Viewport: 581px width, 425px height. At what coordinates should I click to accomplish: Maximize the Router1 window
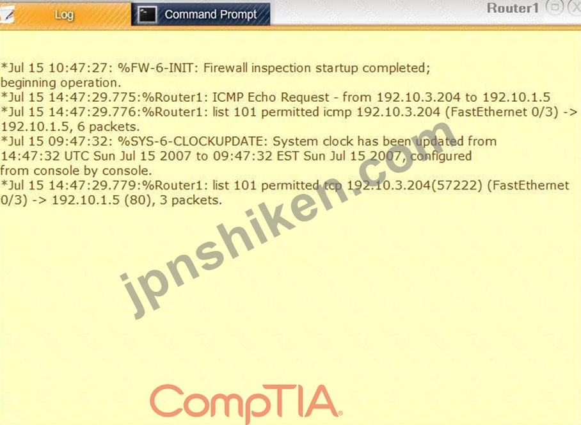555,8
